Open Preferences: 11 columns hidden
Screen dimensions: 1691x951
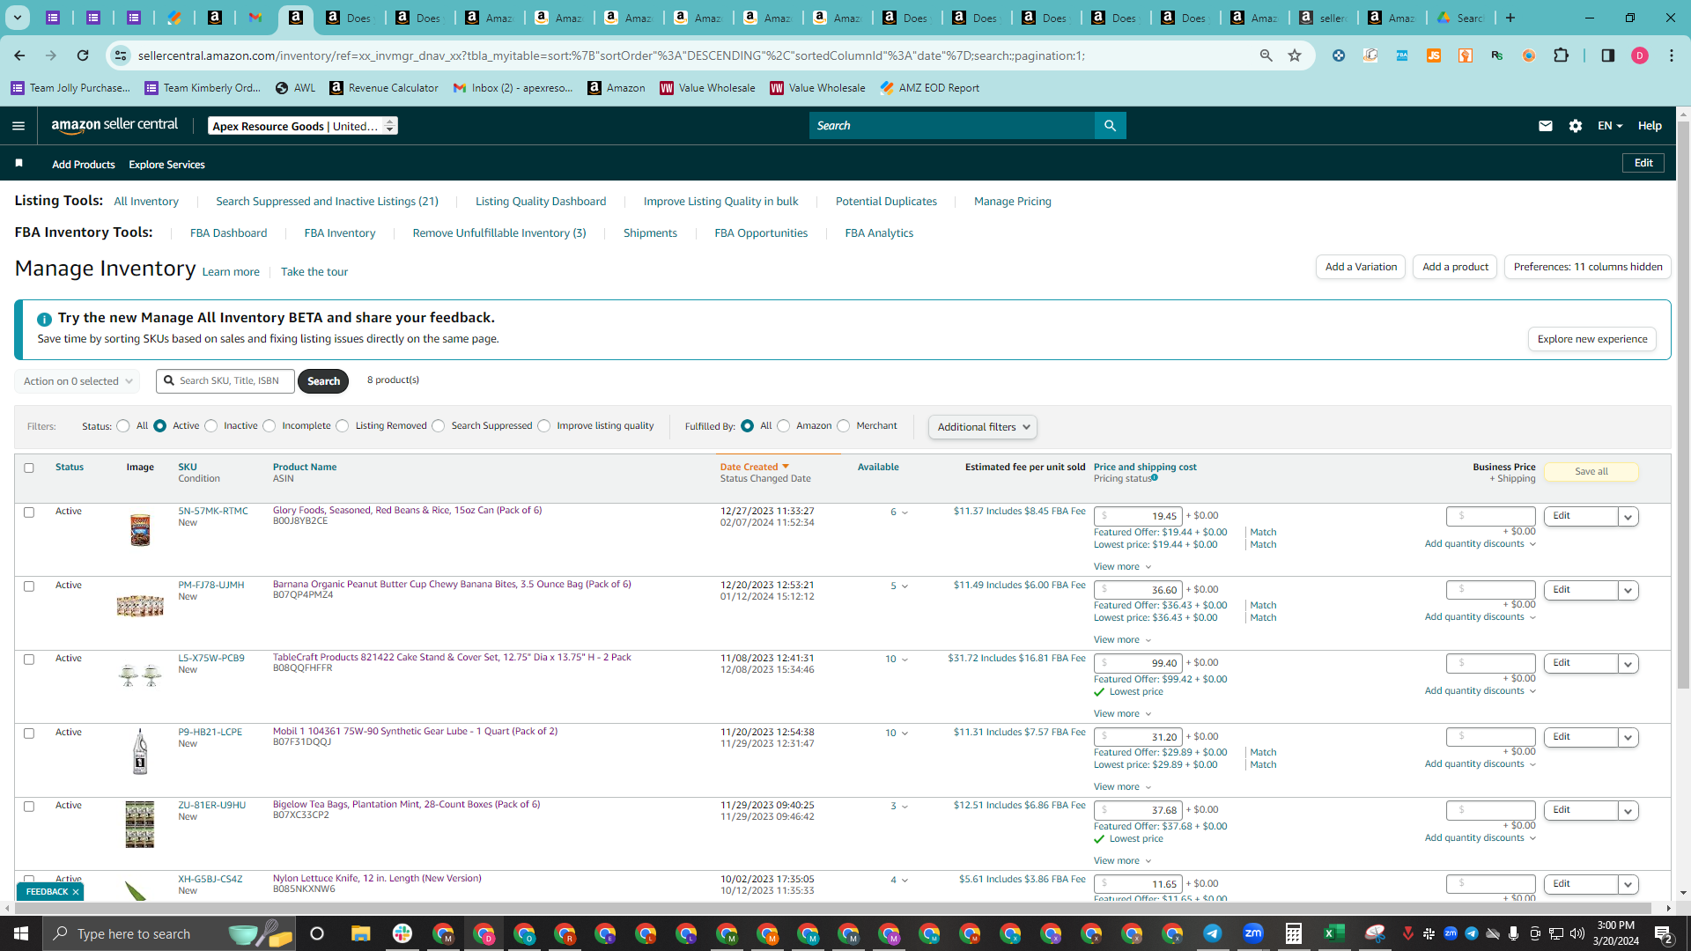pos(1588,267)
